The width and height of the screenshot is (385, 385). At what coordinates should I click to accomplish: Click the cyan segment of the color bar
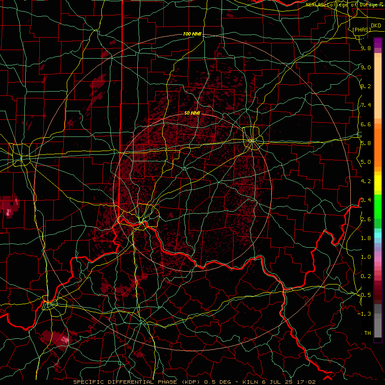point(378,235)
